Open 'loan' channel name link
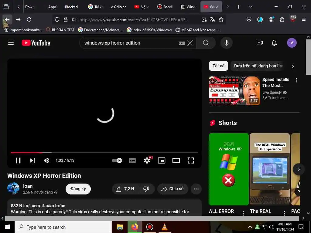 coord(28,186)
